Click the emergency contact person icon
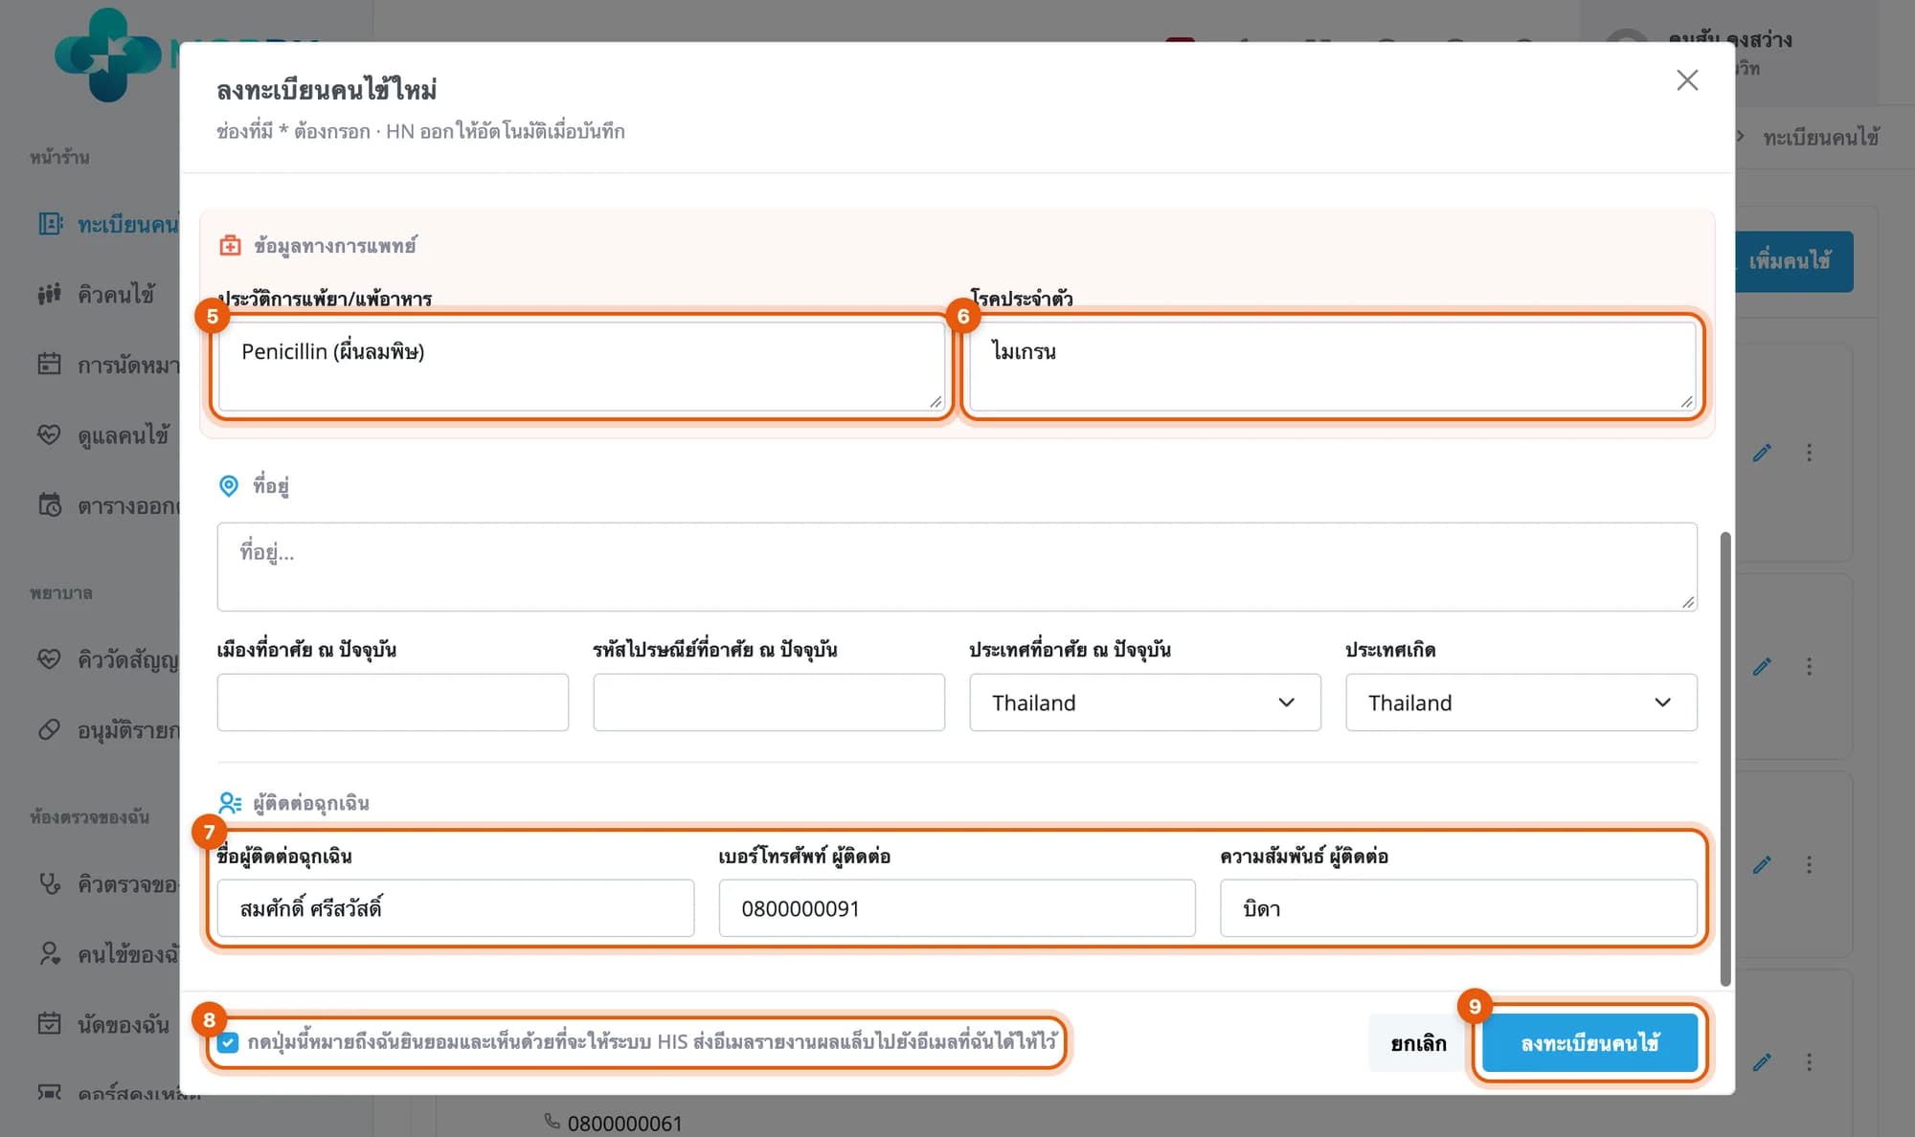Screen dimensions: 1915x1137 230,803
